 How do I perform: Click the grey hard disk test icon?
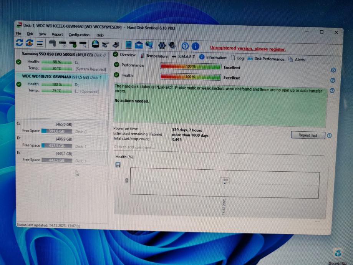pos(53,43)
